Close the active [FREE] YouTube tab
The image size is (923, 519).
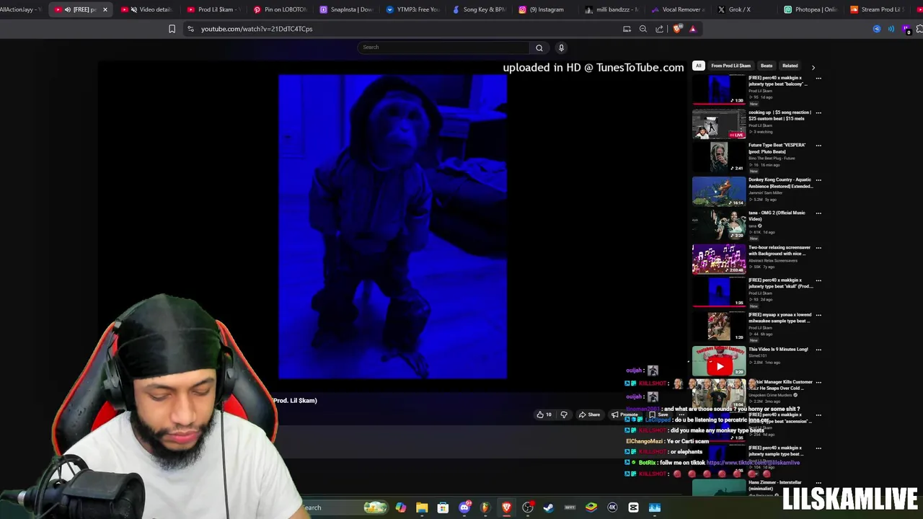[105, 9]
